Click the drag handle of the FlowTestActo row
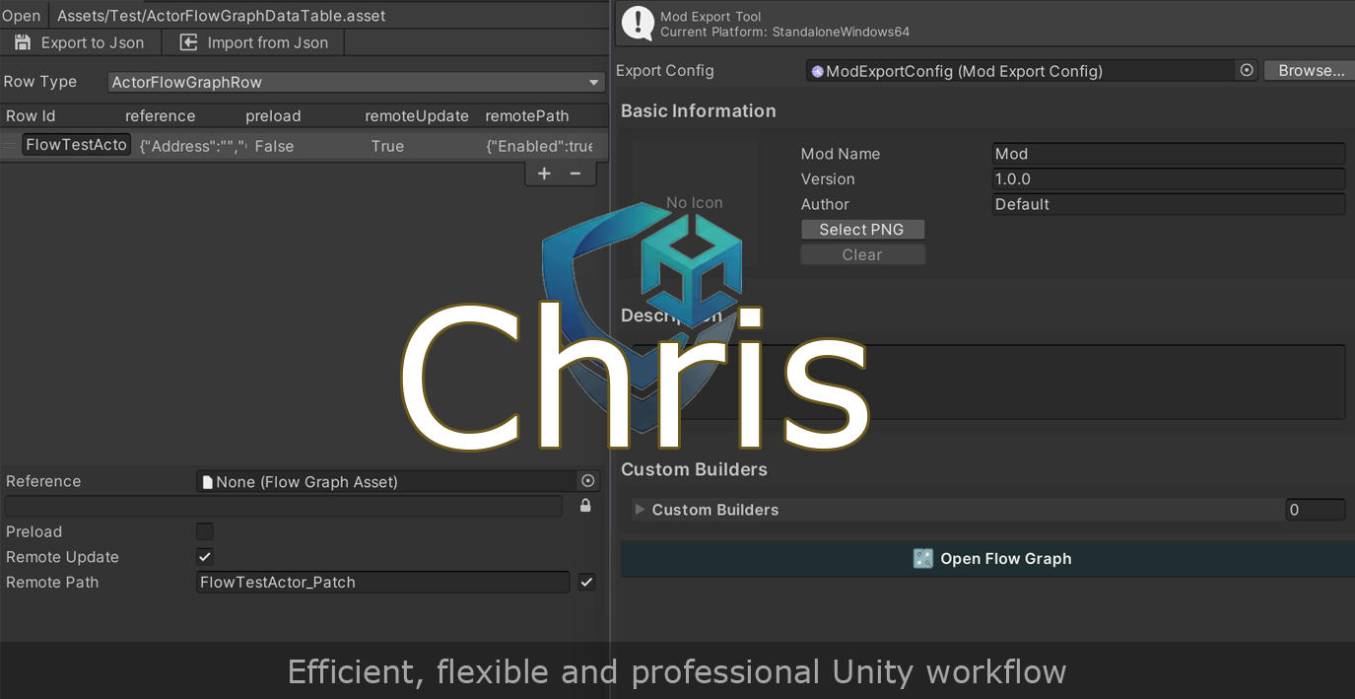The width and height of the screenshot is (1355, 699). coord(10,145)
